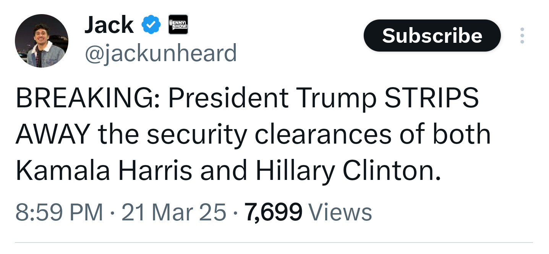The height and width of the screenshot is (254, 549).
Task: Click the display name Jack
Action: click(x=109, y=25)
